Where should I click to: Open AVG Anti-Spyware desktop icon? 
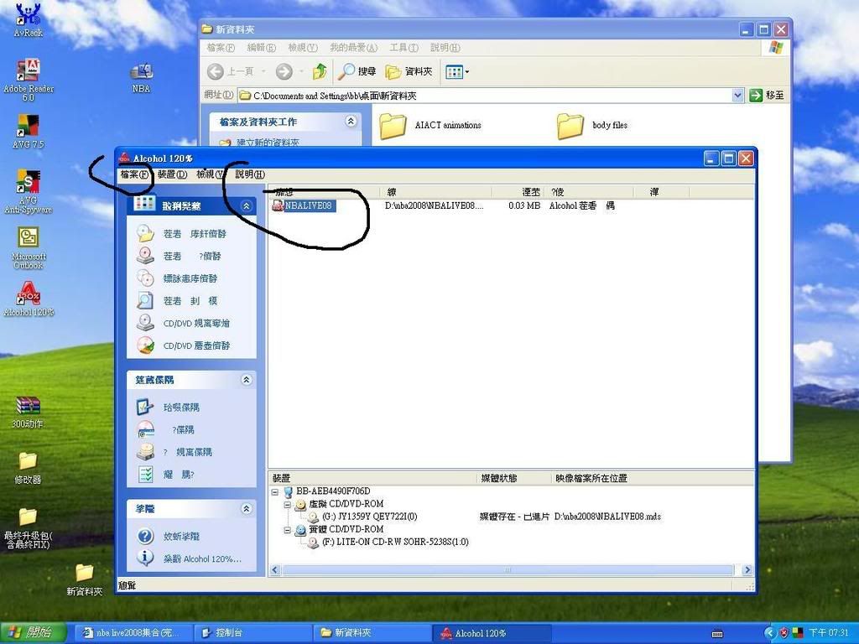(x=29, y=192)
